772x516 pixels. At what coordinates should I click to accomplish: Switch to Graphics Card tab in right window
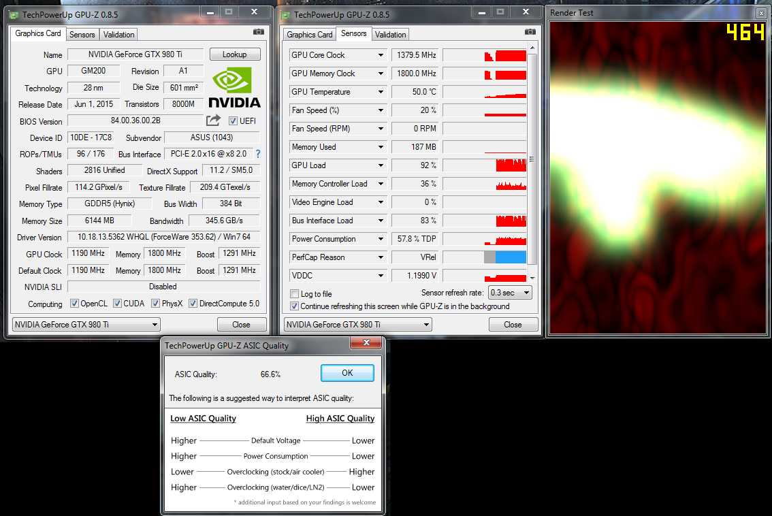310,35
